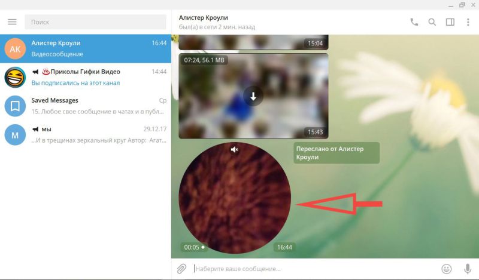This screenshot has height=280, width=479.
Task: Click the megaphone icon beside Приколы Гифки Видео
Action: click(35, 72)
